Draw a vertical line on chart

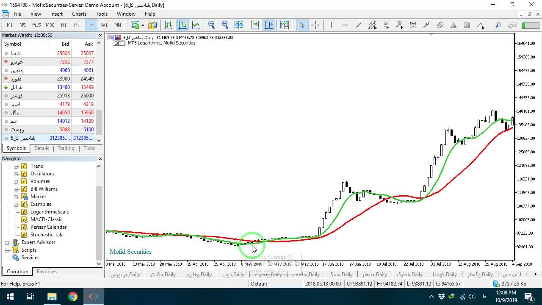[x=331, y=25]
